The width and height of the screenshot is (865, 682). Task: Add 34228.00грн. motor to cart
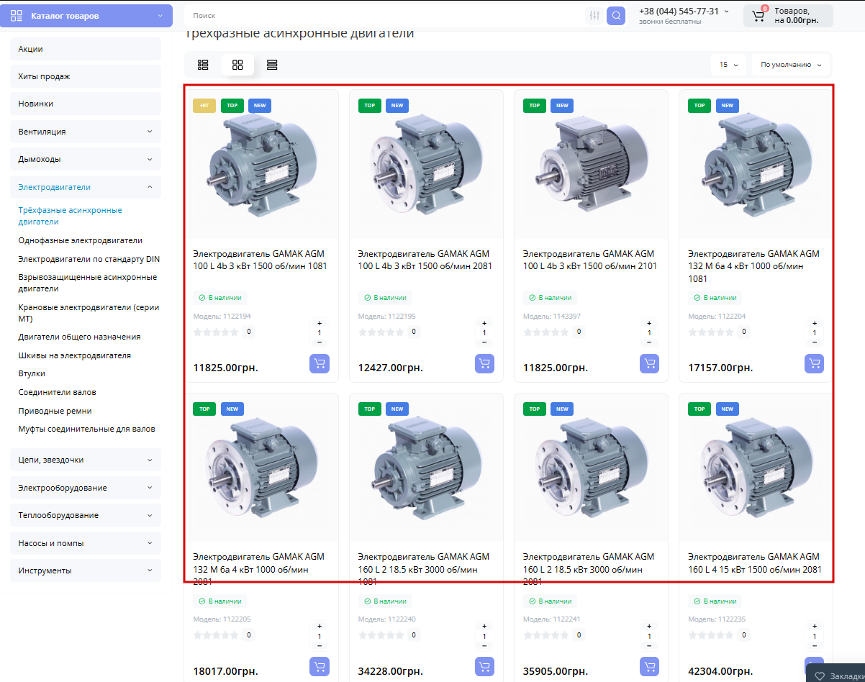click(484, 666)
